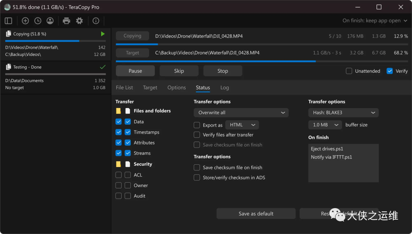Click the printer icon in toolbar
Viewport: 412px width, 234px height.
[66, 21]
